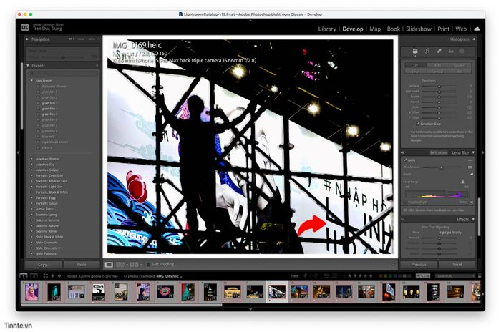Screen dimensions: 501x332
Task: Select the Edit sliders tool icon
Action: pos(414,51)
